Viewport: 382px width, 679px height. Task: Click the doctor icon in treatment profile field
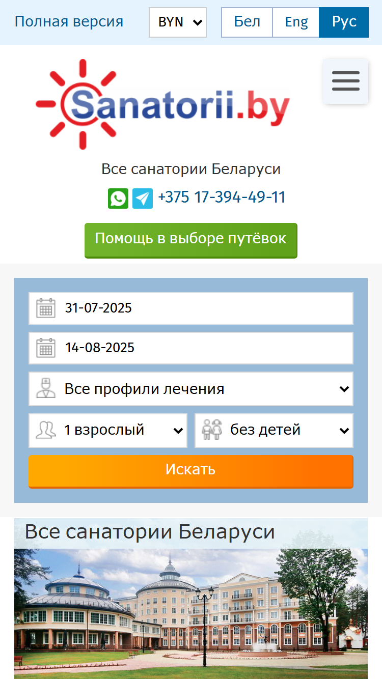(x=46, y=388)
